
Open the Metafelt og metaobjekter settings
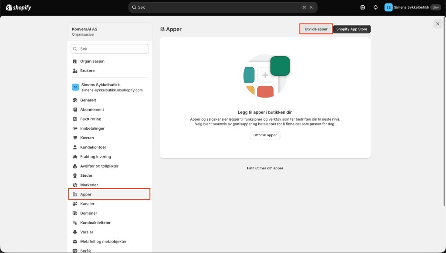point(109,241)
